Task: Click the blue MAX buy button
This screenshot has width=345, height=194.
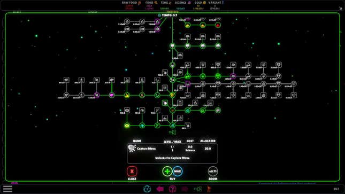Action: 178,172
